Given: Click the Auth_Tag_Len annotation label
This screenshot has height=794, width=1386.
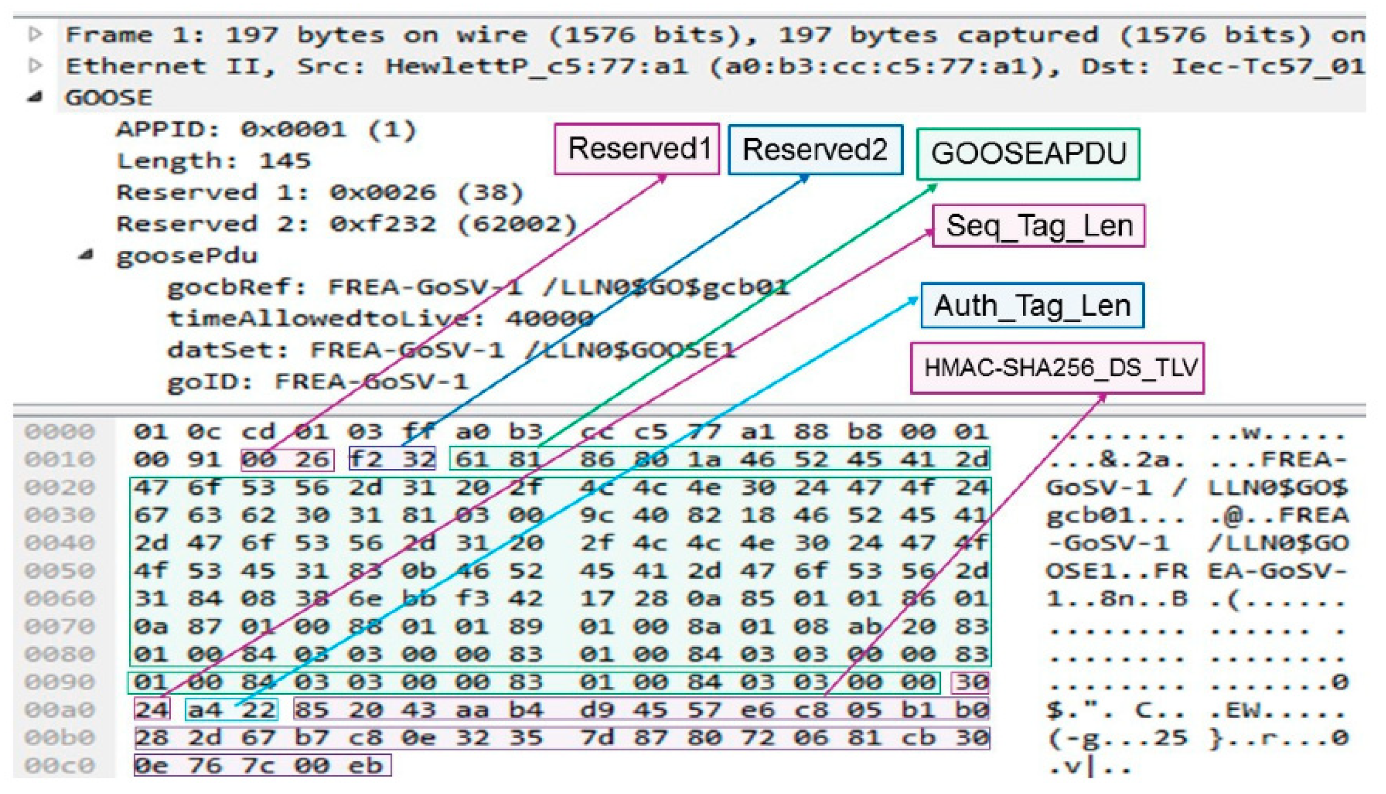Looking at the screenshot, I should [x=1032, y=306].
